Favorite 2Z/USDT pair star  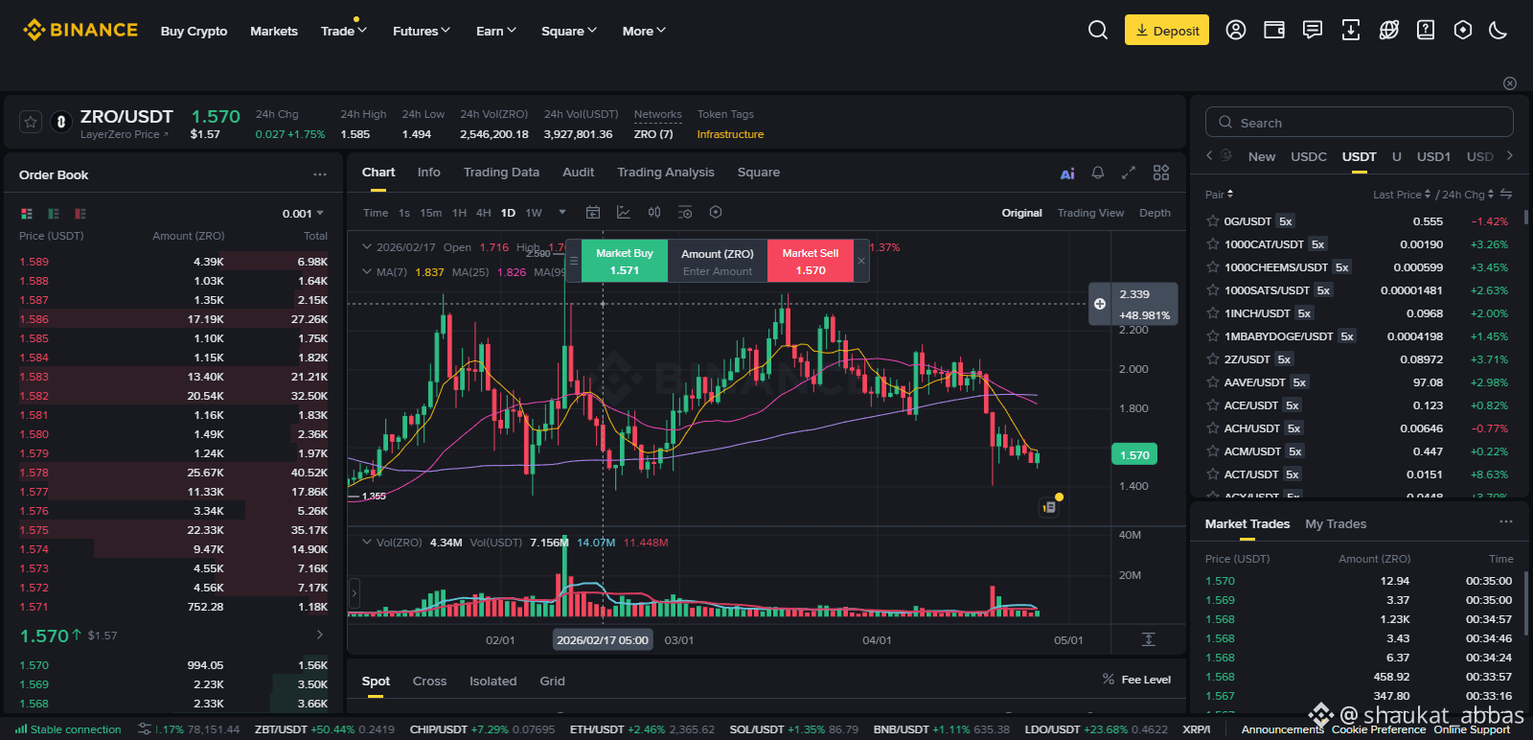pos(1213,359)
